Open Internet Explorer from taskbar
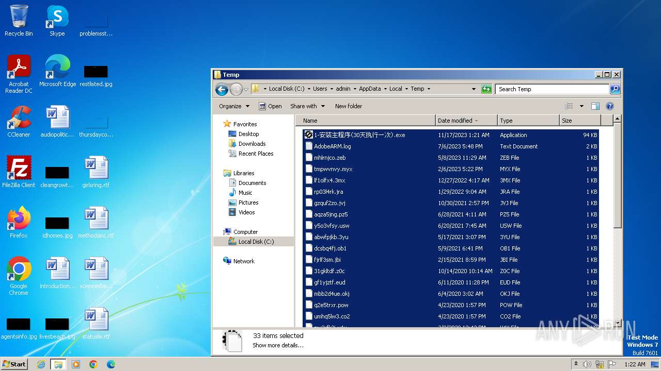This screenshot has height=371, width=661. tap(41, 364)
